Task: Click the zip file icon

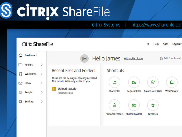Action: pyautogui.click(x=54, y=89)
